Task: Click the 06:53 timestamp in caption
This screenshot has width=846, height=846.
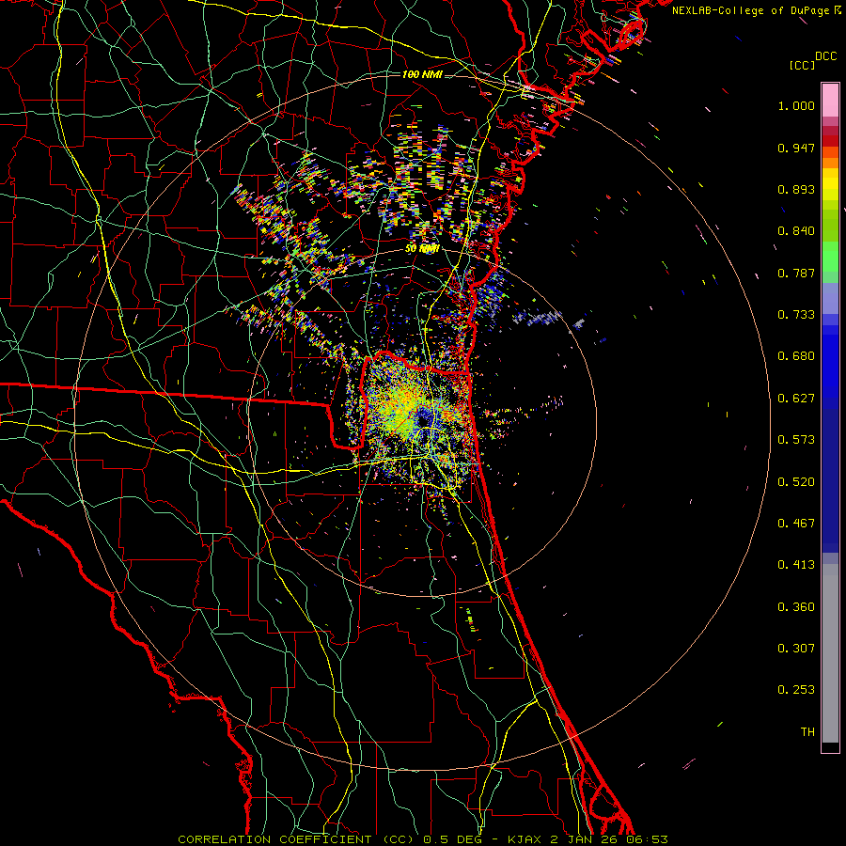Action: 647,839
